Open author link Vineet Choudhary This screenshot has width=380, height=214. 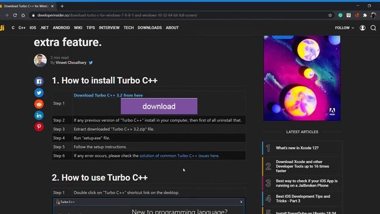(71, 63)
